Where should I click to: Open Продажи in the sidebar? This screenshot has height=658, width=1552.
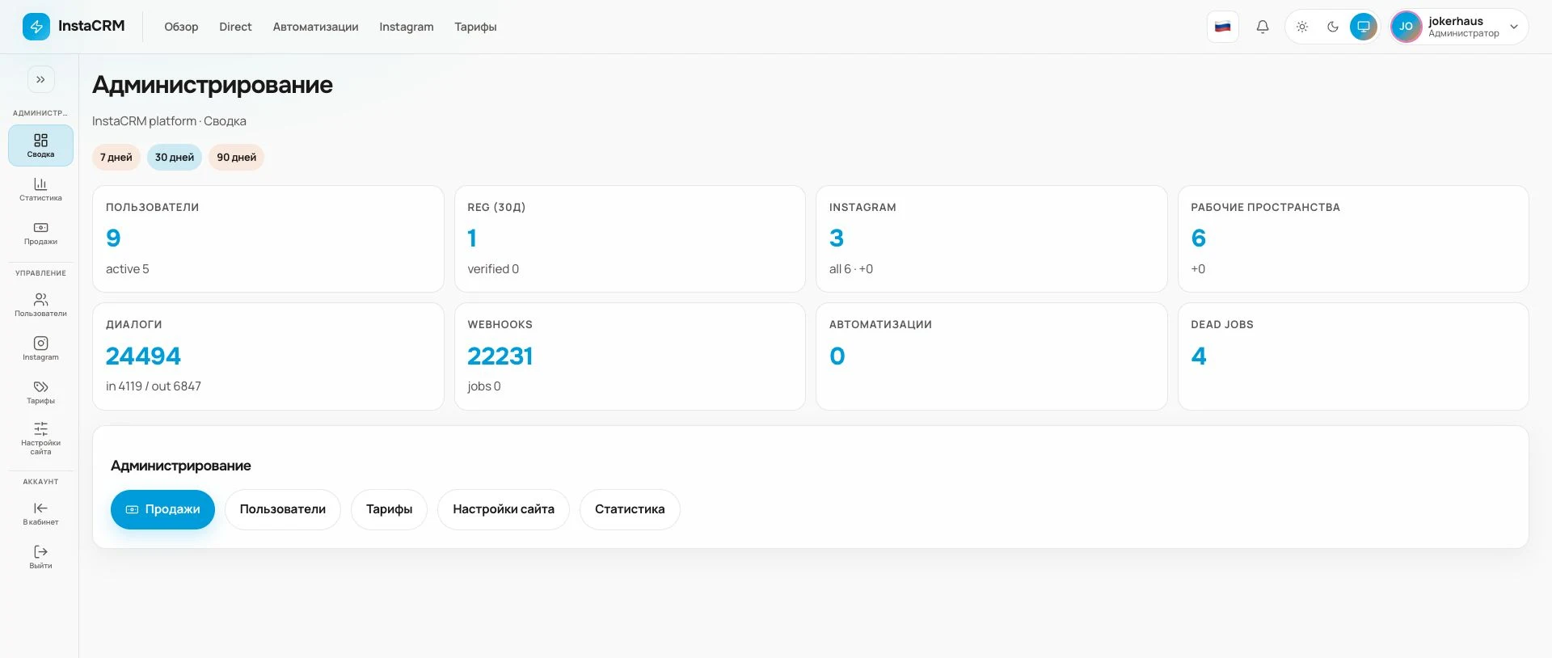pyautogui.click(x=40, y=233)
